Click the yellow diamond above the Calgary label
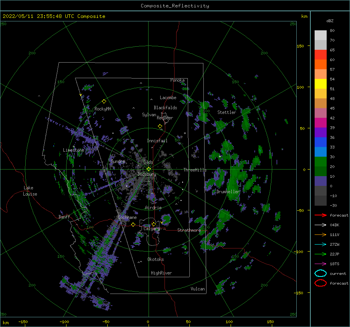 (154, 224)
